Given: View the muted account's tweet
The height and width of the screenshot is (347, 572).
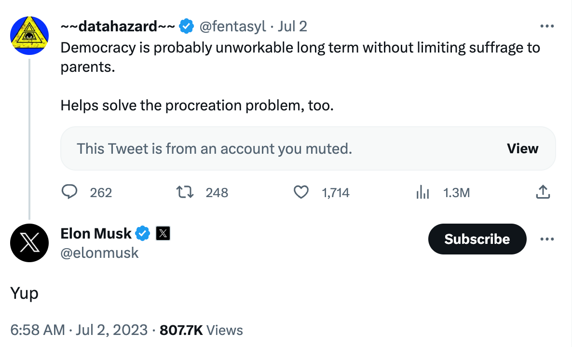Looking at the screenshot, I should point(522,148).
